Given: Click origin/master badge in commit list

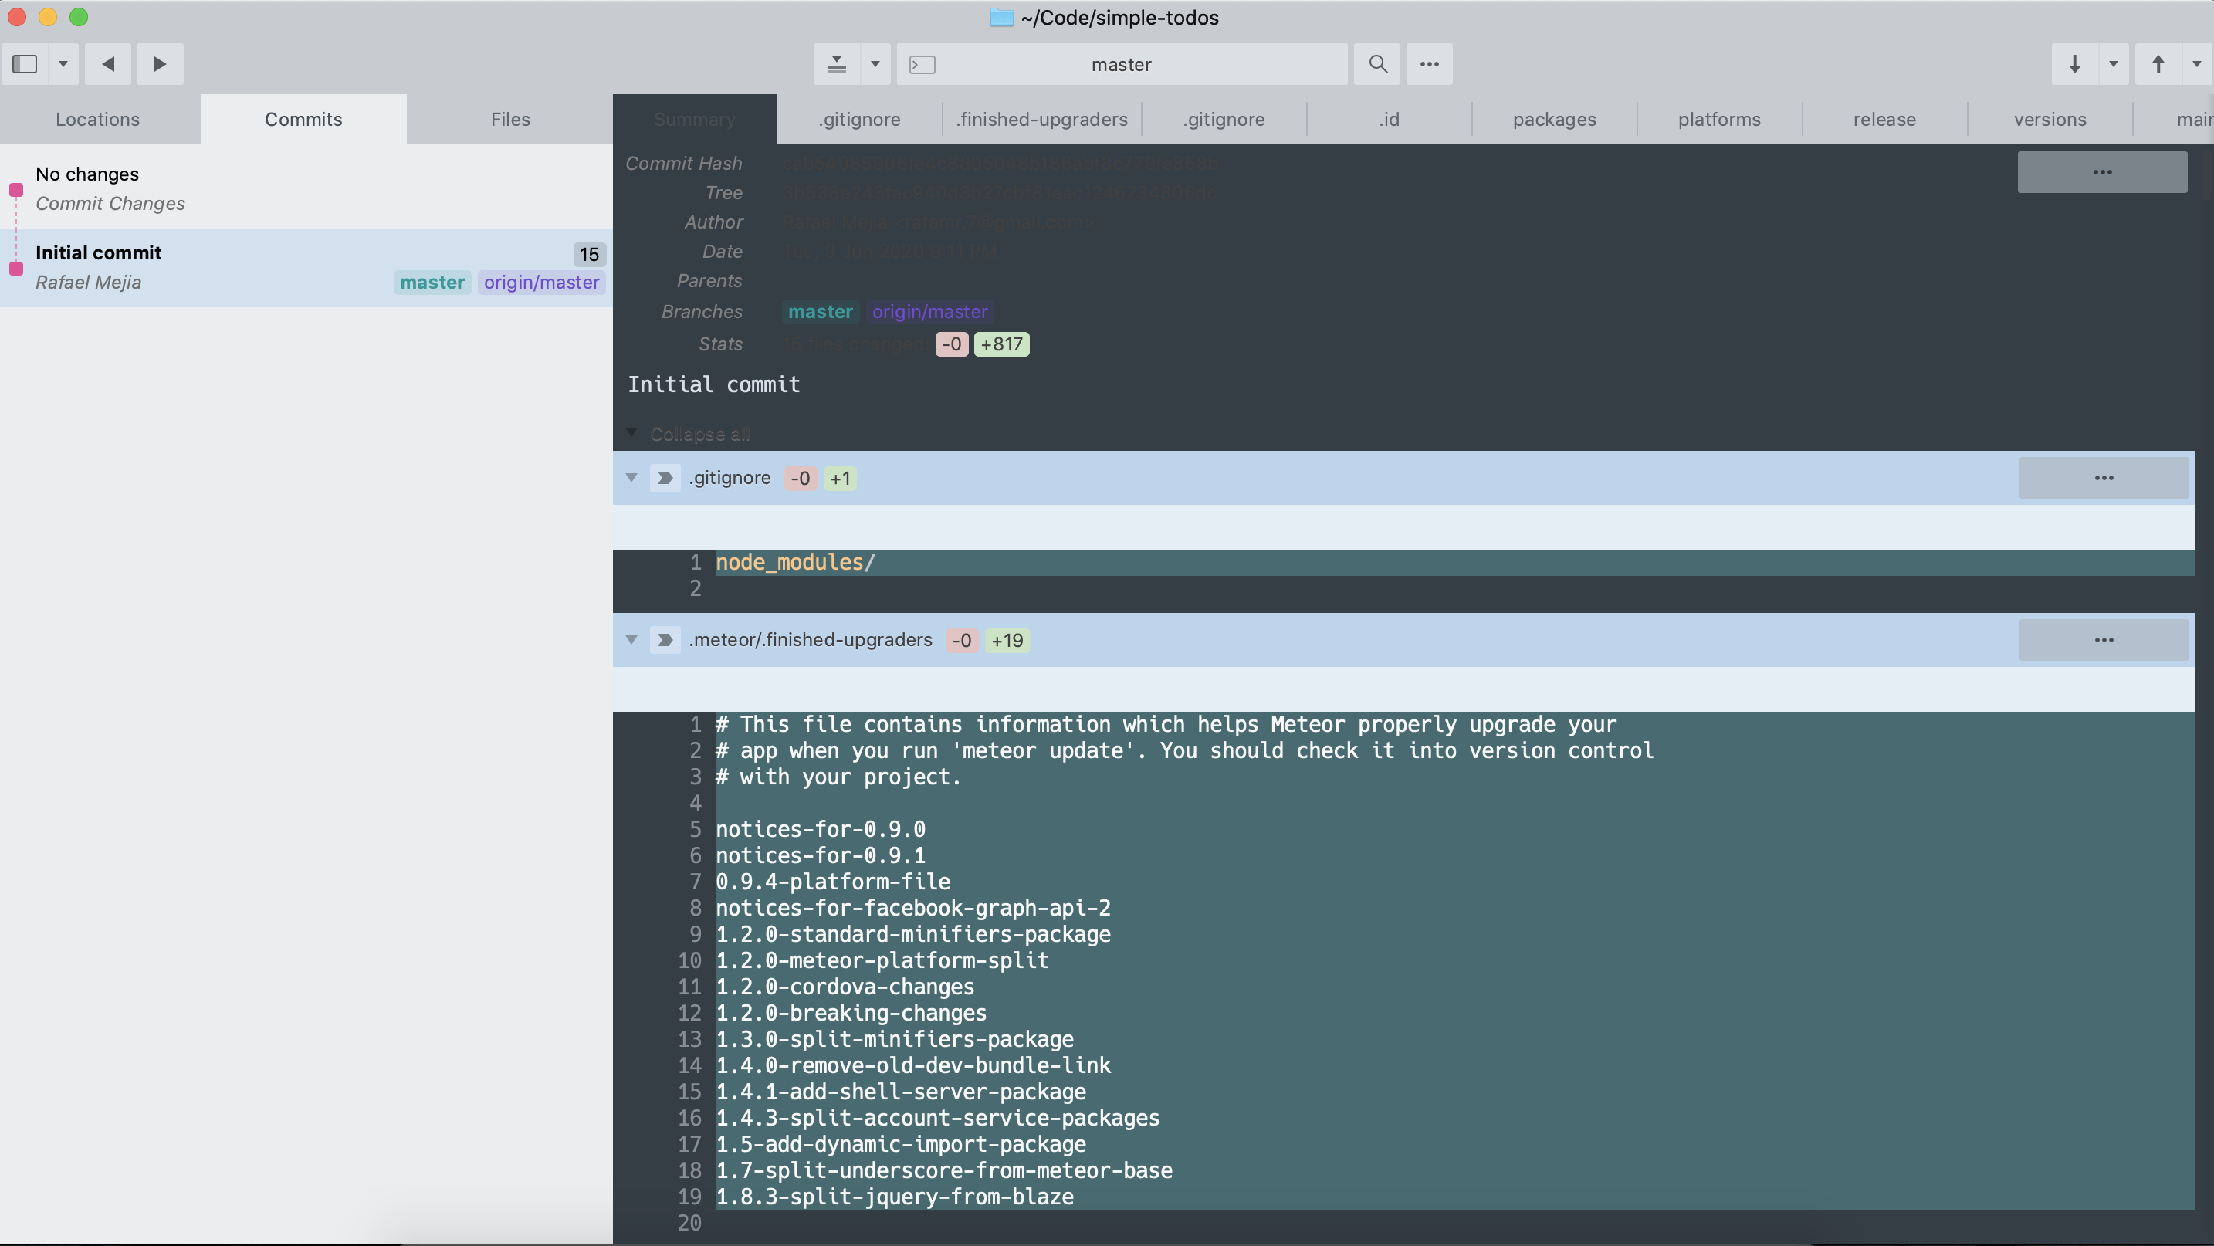Looking at the screenshot, I should point(541,283).
